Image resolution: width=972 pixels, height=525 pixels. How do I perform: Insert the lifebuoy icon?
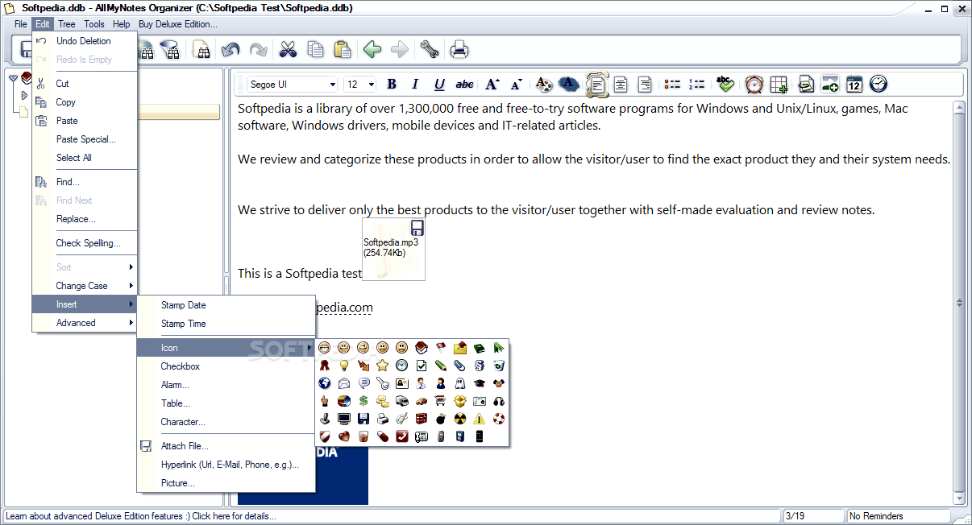(499, 419)
